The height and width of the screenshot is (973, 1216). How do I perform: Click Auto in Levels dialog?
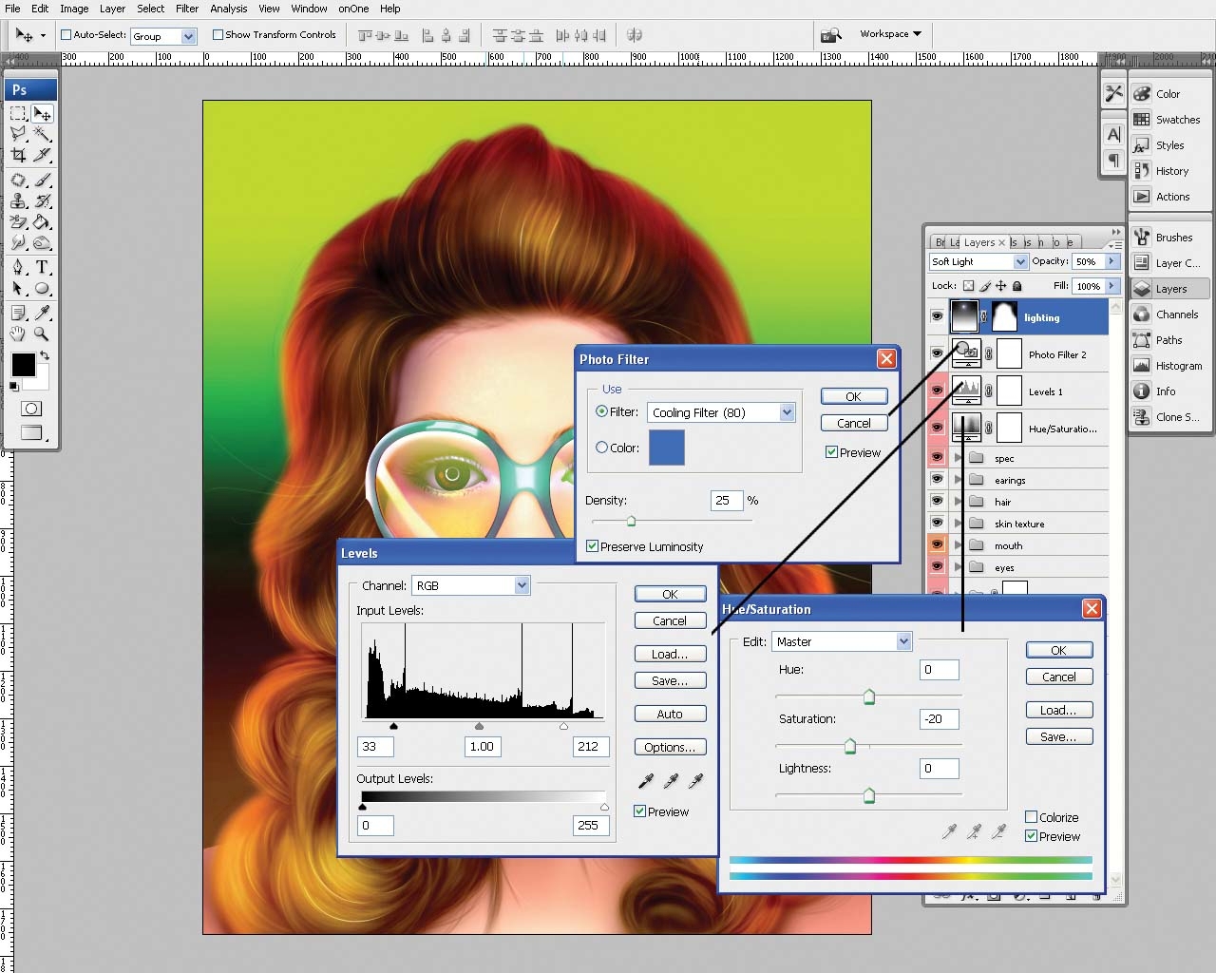(670, 714)
